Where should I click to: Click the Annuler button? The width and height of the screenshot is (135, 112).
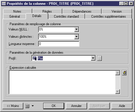tap(76, 106)
